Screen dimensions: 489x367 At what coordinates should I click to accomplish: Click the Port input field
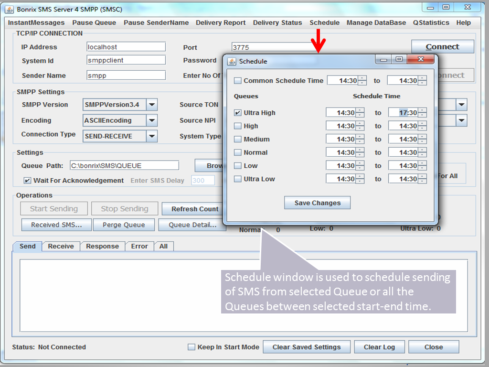tap(275, 47)
